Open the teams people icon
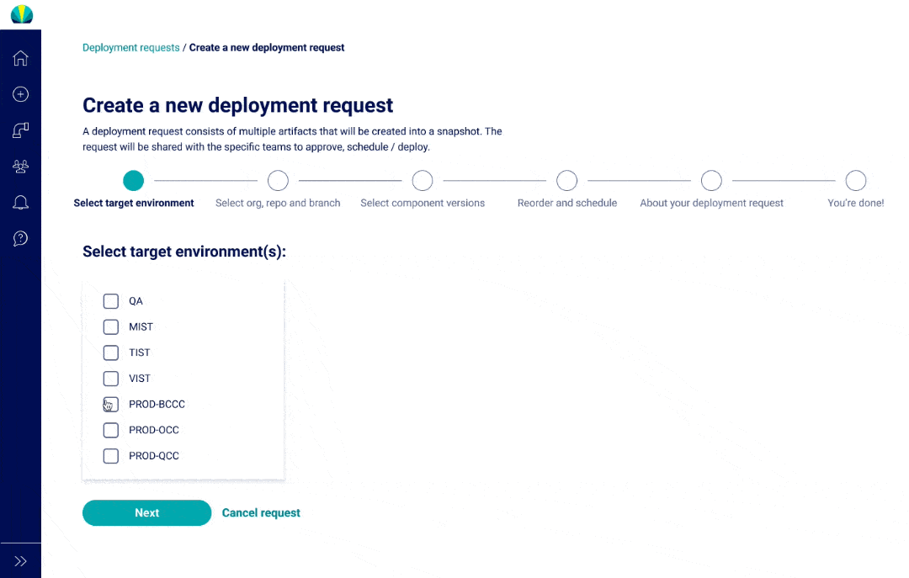Screen dimensions: 909x578 [20, 167]
